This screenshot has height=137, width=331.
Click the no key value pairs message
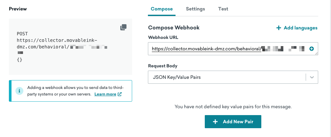[233, 107]
